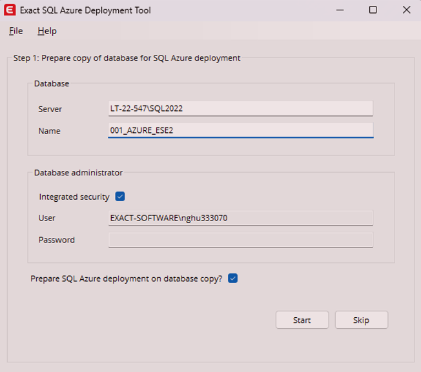Click the Password input field
This screenshot has width=421, height=372.
(x=241, y=240)
